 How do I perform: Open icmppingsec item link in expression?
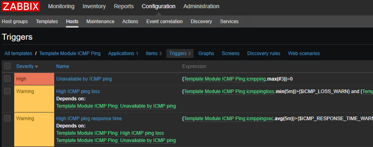point(229,118)
